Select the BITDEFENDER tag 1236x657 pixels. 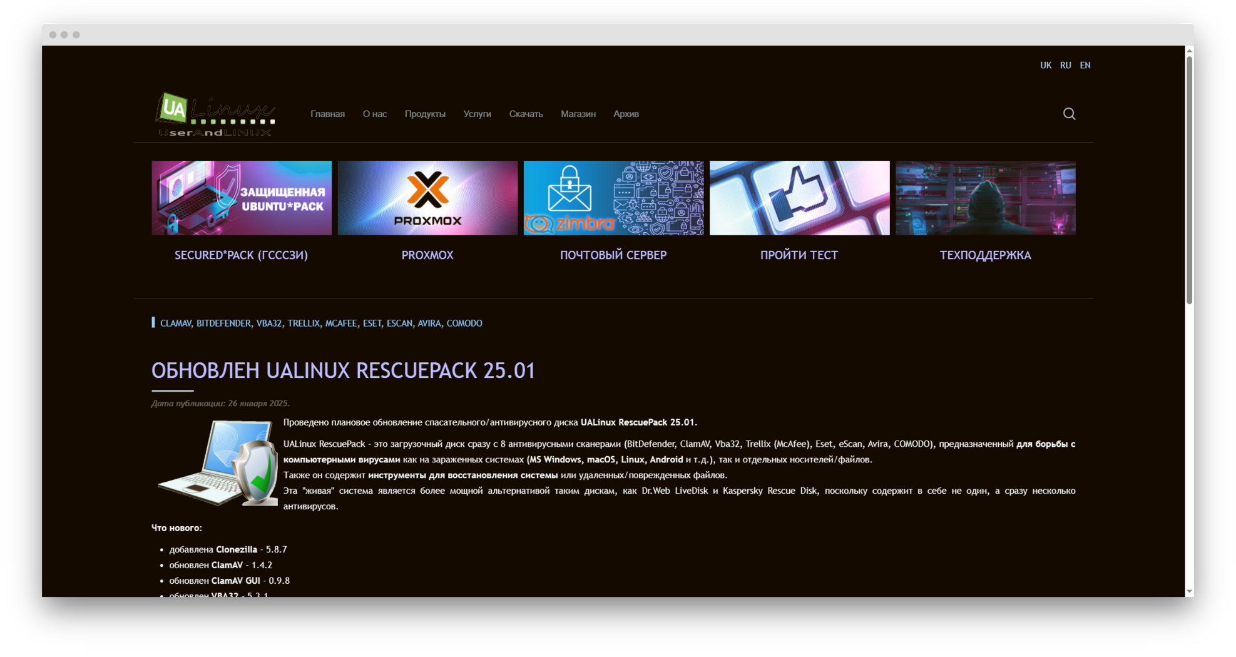(223, 323)
